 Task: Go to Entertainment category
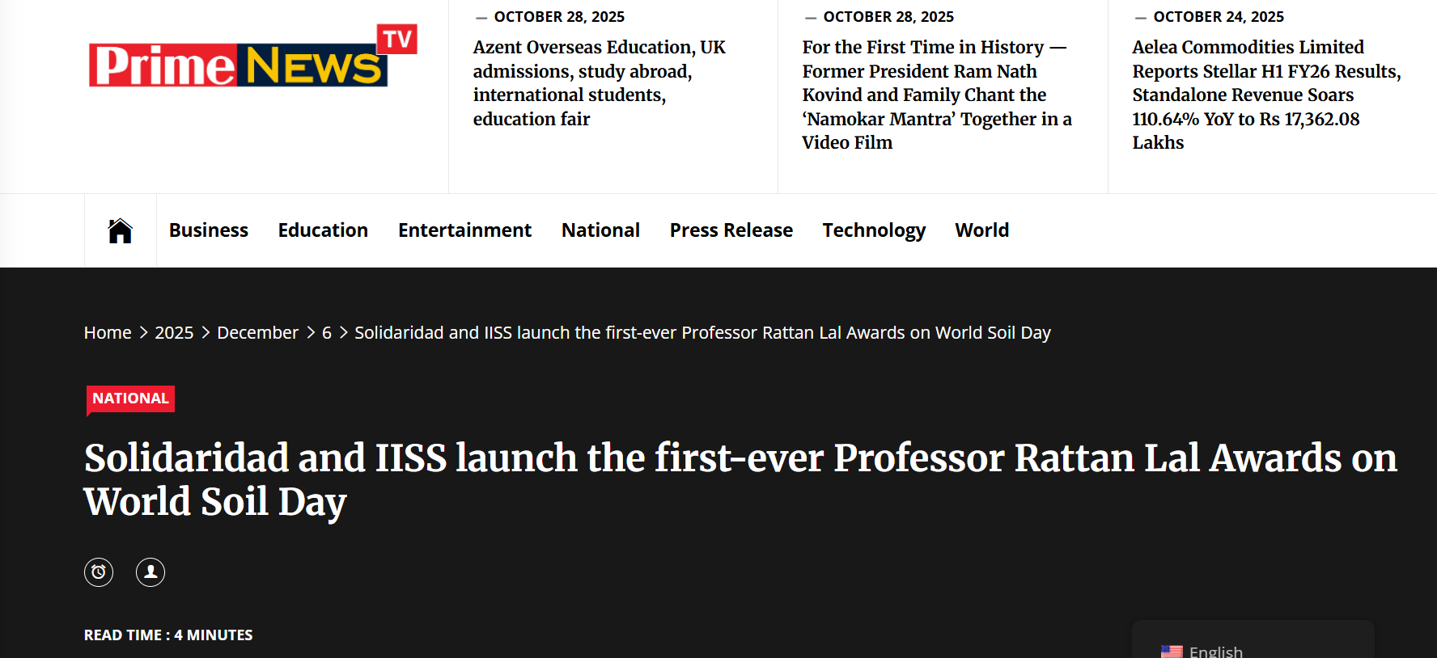click(464, 230)
